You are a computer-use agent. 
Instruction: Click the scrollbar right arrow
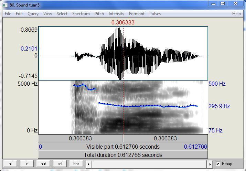[210, 164]
